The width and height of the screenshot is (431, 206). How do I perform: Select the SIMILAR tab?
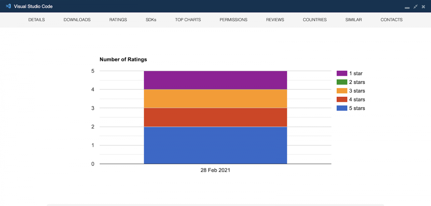pyautogui.click(x=353, y=20)
